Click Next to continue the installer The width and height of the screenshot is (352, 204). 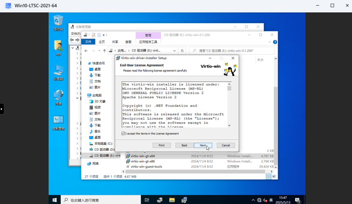tap(203, 145)
